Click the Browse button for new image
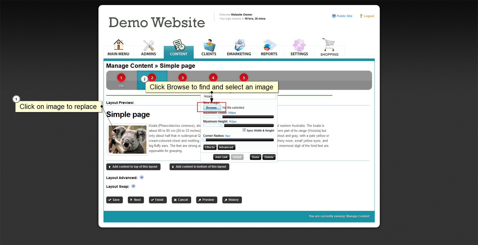Viewport: 478px width, 245px height. click(x=212, y=108)
